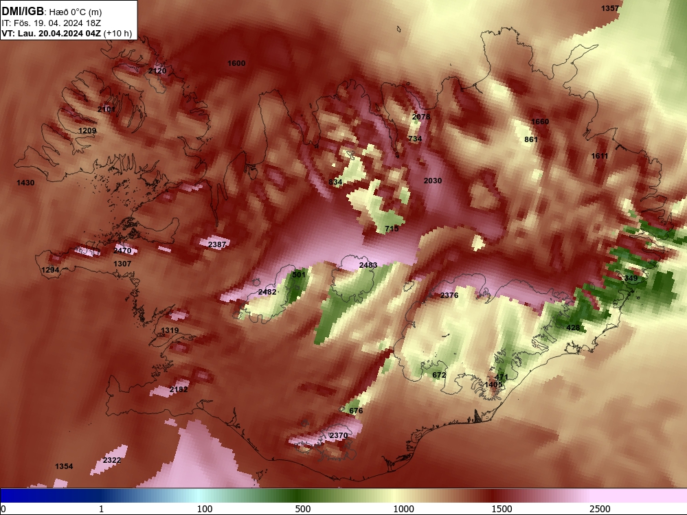687x515 pixels.
Task: Click the 2500 legend tick label
Action: [x=600, y=509]
